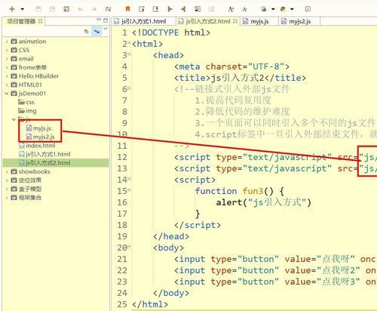Minimize the 项目管理器 panel
The width and height of the screenshot is (377, 311).
point(99,20)
